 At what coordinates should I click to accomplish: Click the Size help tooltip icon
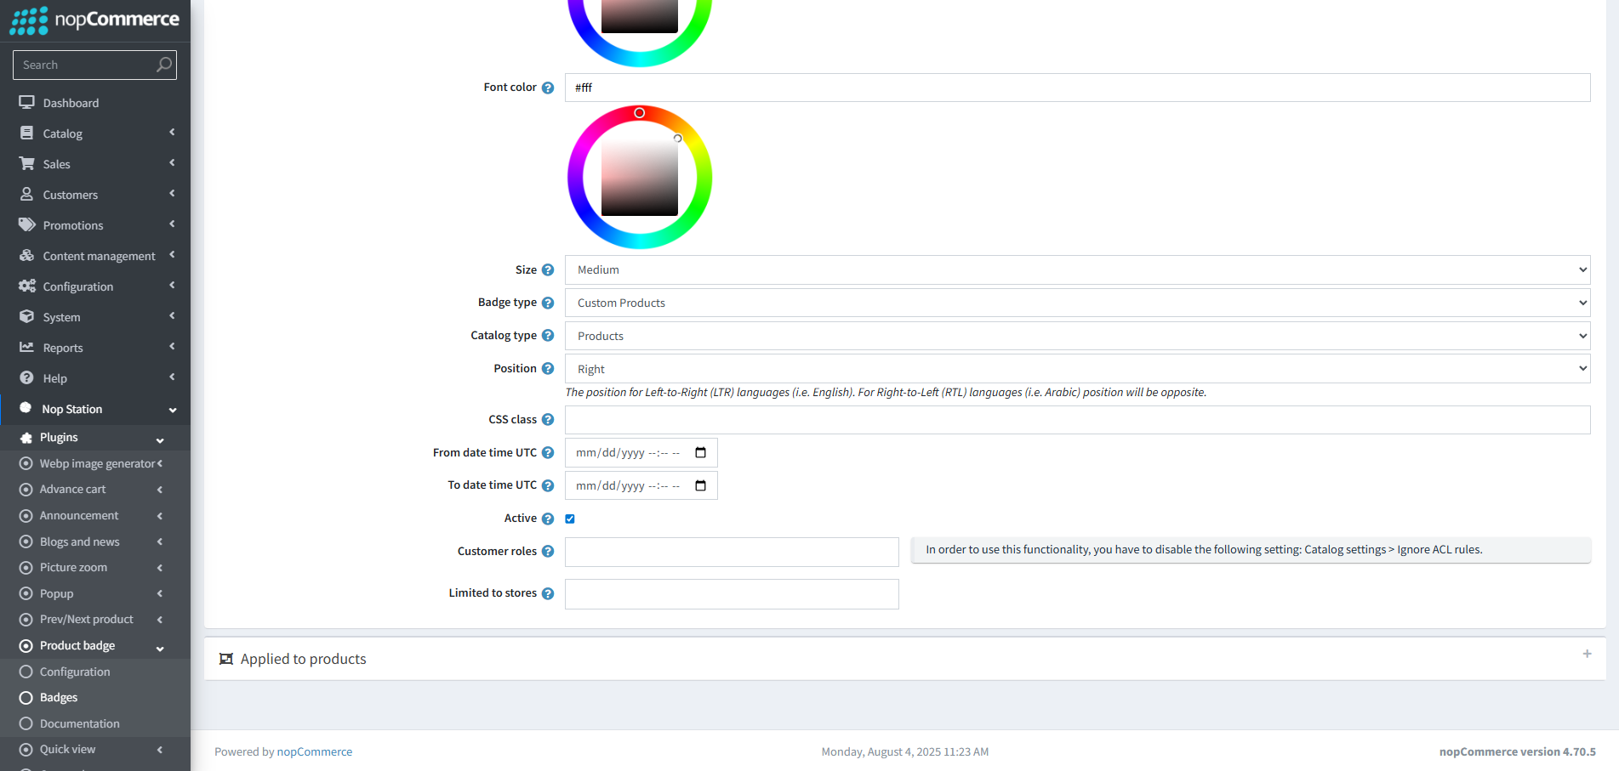pos(548,269)
